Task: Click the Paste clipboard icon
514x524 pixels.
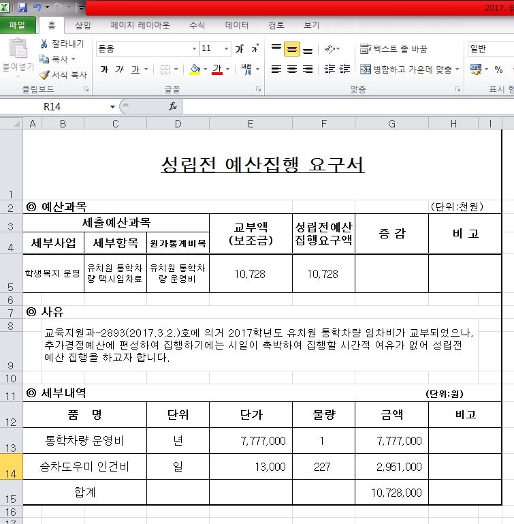Action: 18,48
